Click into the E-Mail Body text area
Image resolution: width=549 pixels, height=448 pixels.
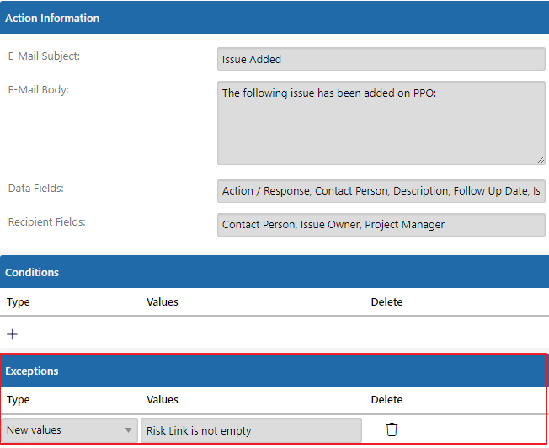[x=381, y=123]
